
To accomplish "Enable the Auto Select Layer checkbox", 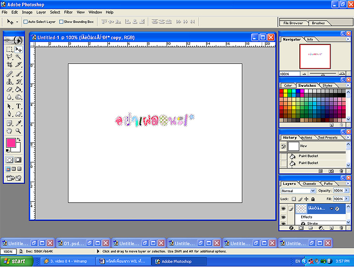I will (x=26, y=22).
